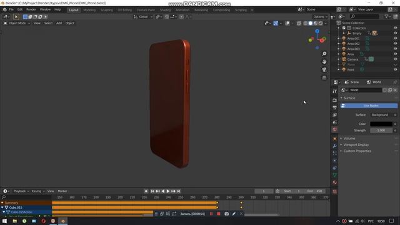Switch to rendered viewport shading

click(321, 23)
